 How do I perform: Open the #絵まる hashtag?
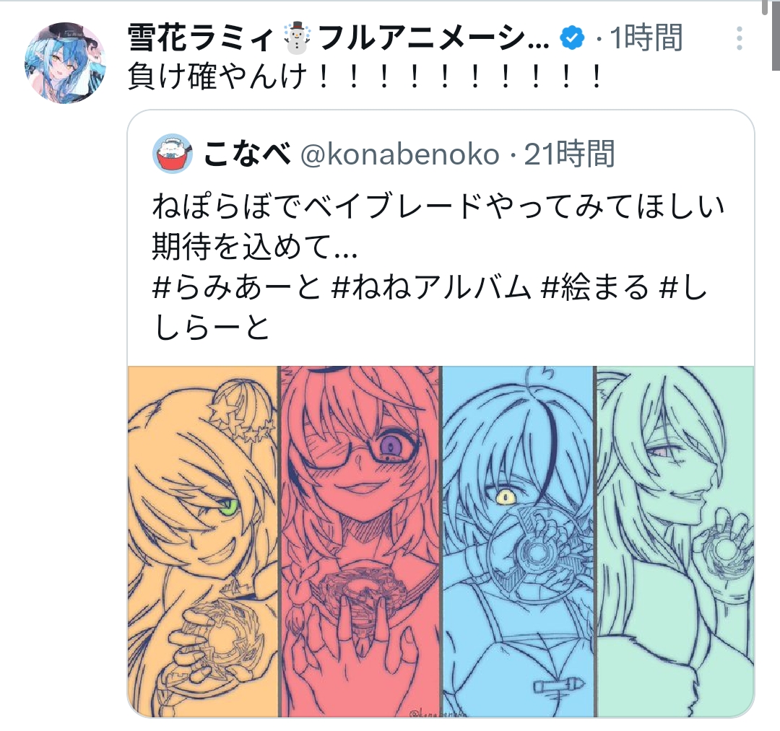(595, 288)
